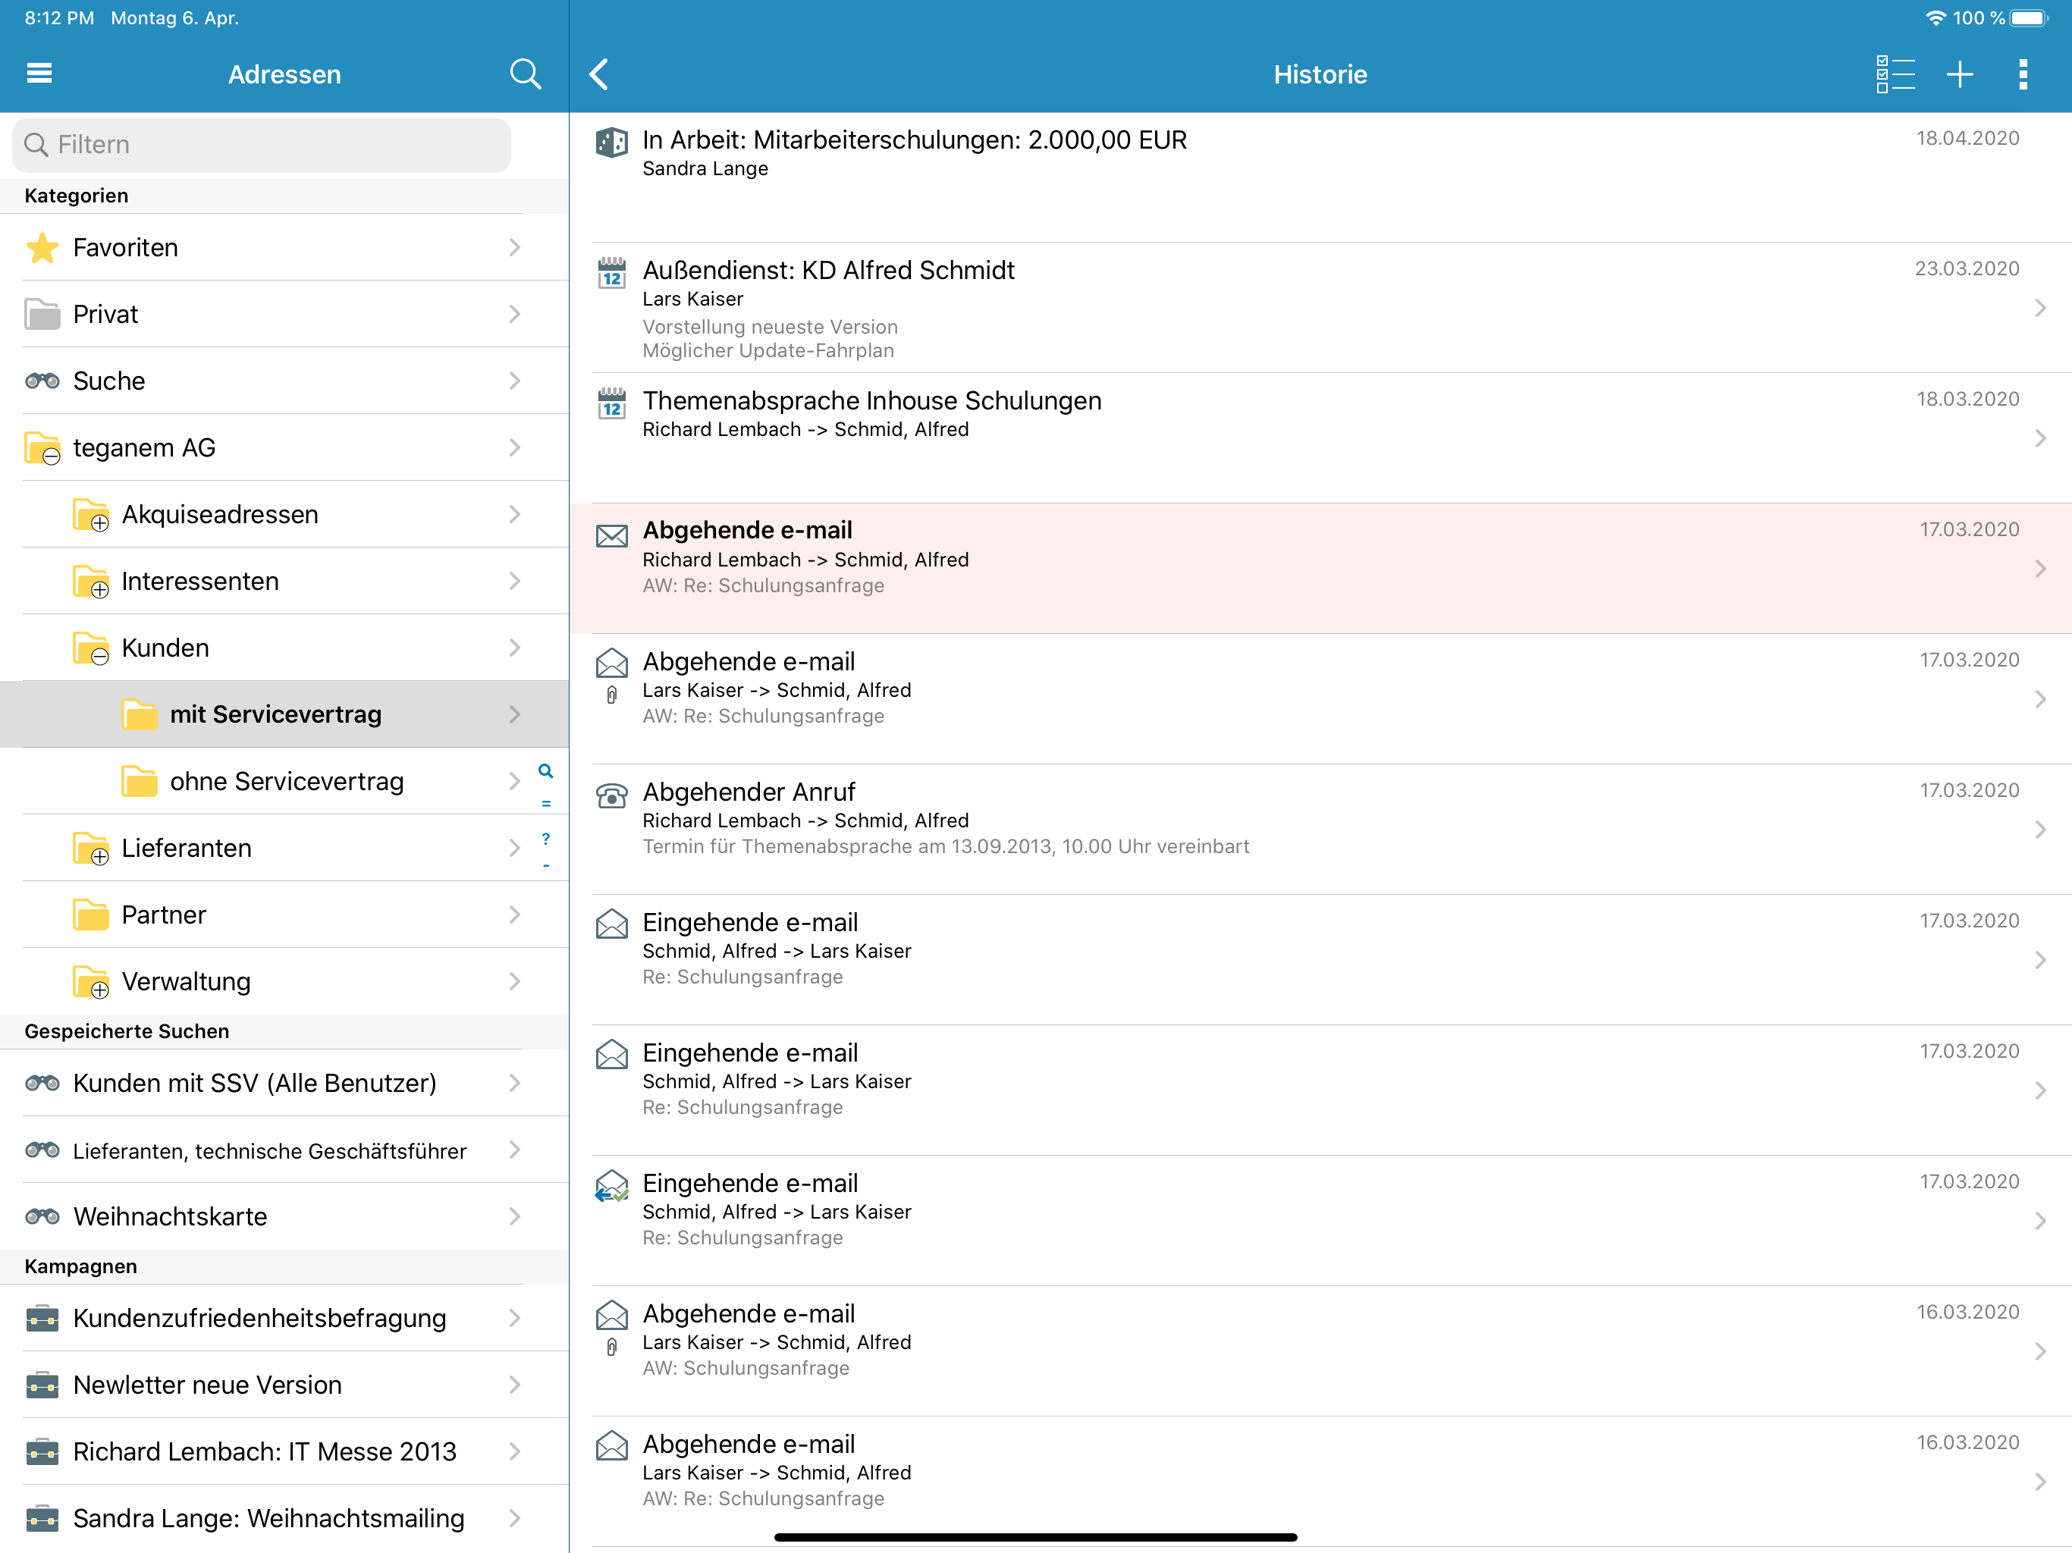Click the Sandra Lange Weihnachtsmailing briefcase icon

click(42, 1518)
